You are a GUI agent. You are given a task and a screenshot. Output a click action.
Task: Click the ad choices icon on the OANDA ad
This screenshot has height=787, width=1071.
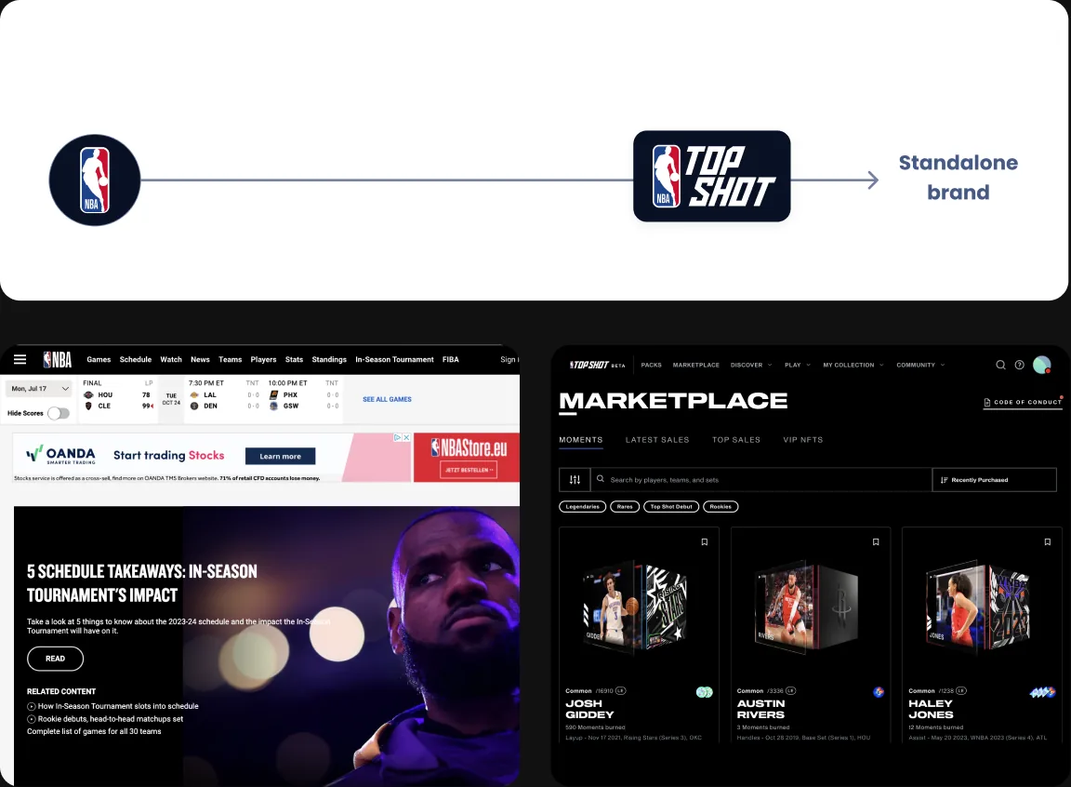(398, 437)
